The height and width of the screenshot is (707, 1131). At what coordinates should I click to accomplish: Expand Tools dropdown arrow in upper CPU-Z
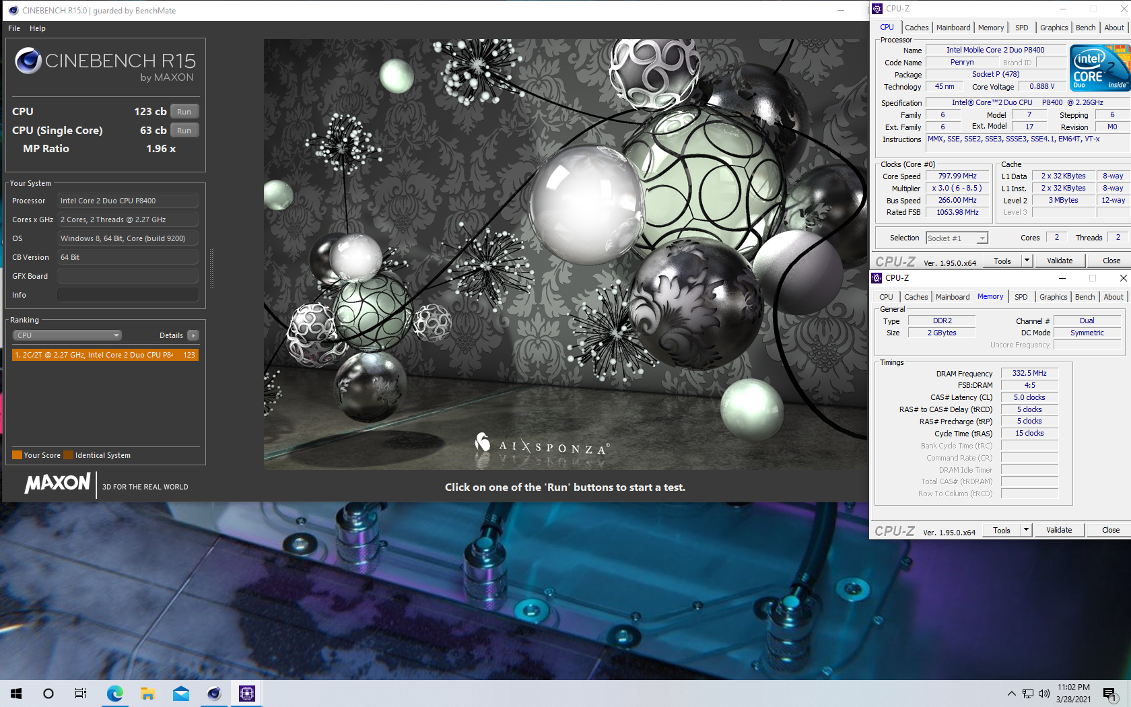pos(1027,261)
